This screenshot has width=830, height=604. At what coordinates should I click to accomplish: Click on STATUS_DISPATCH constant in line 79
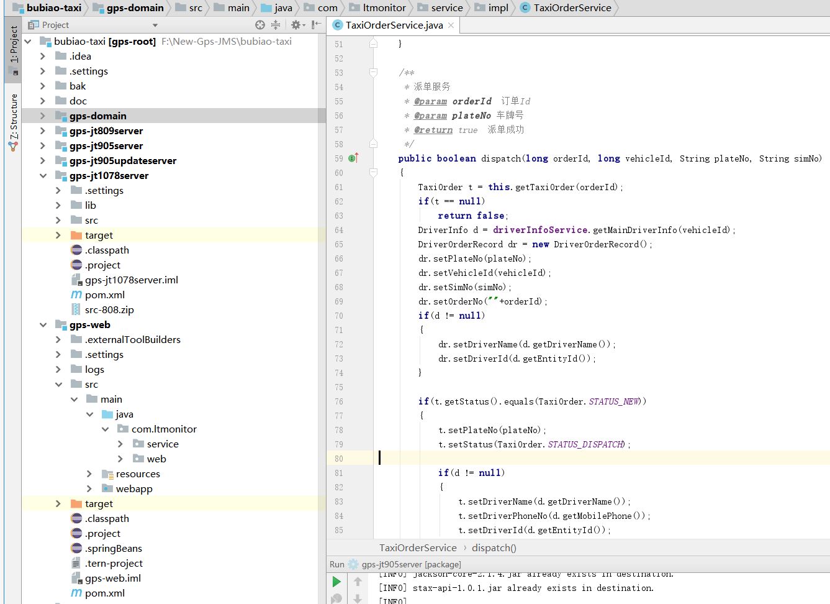pos(585,444)
